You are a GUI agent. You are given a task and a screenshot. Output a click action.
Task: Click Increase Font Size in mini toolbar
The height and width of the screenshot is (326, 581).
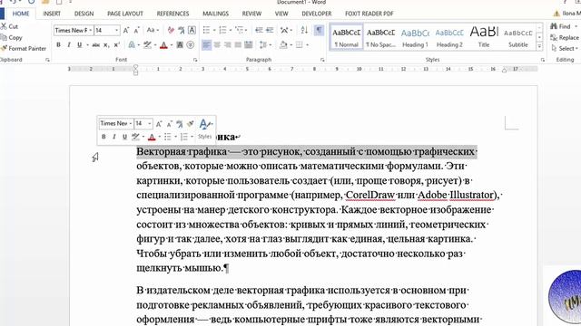(159, 124)
